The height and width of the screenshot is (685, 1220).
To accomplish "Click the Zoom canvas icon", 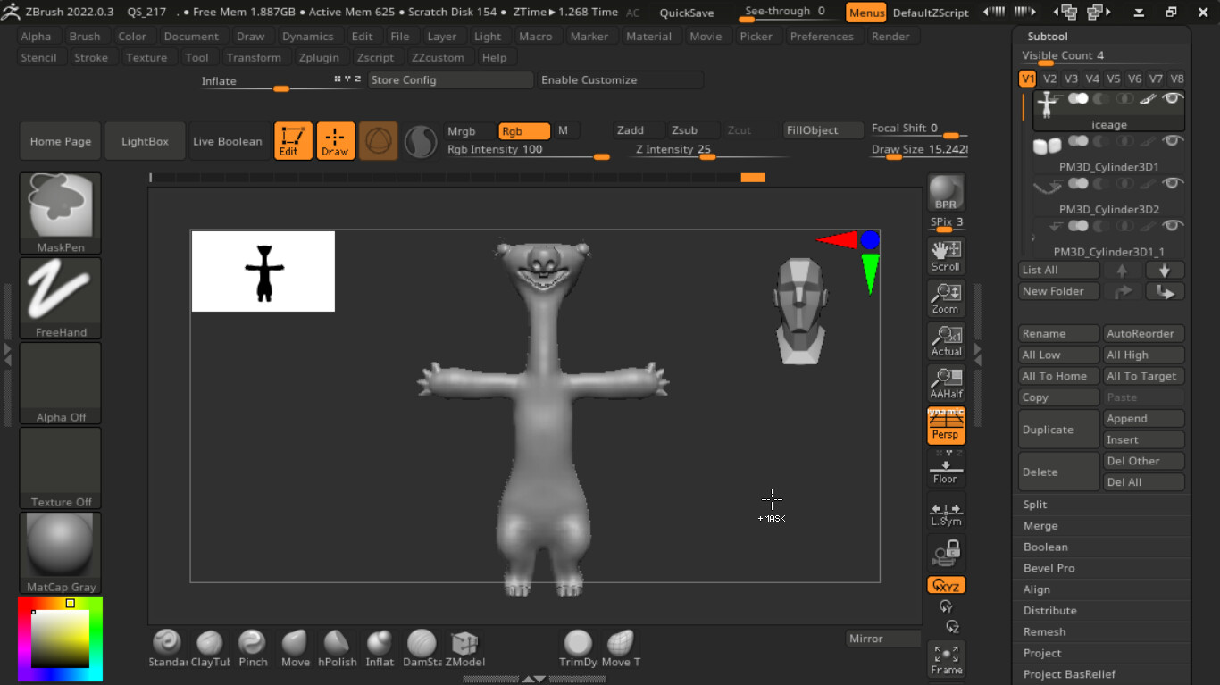I will tap(946, 297).
